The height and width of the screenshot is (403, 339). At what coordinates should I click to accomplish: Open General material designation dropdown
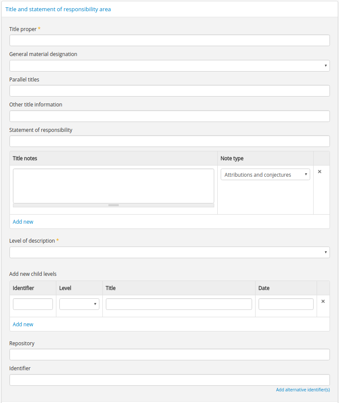pyautogui.click(x=169, y=66)
